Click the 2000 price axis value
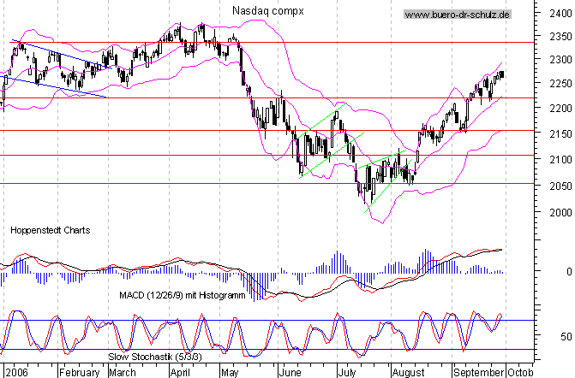Screen dimensions: 575x378 (x=560, y=213)
